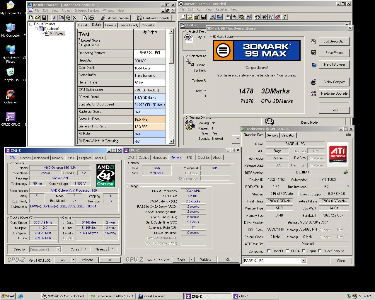The image size is (375, 300).
Task: Click the New file icon in Result Browser toolbar
Action: click(x=31, y=18)
